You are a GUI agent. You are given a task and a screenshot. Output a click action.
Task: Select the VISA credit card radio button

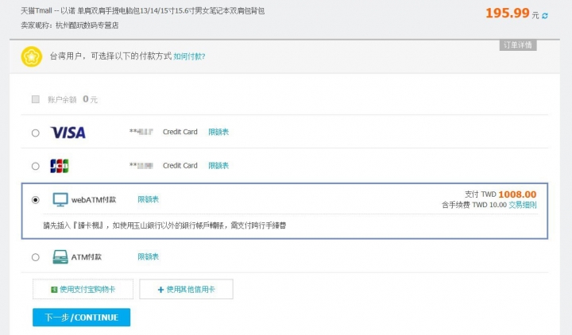[36, 133]
